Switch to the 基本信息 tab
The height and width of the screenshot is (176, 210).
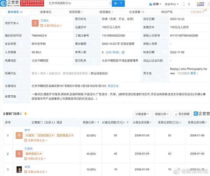click(x=15, y=12)
